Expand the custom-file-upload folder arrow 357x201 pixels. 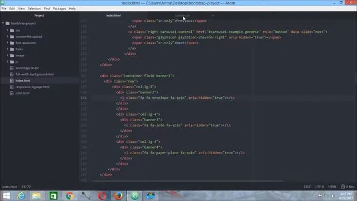tap(7, 36)
